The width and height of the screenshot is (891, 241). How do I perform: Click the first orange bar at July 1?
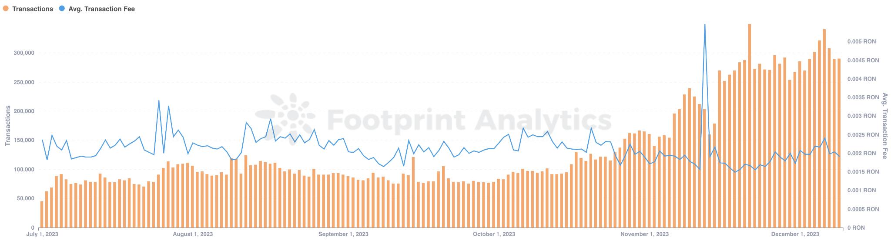42,214
